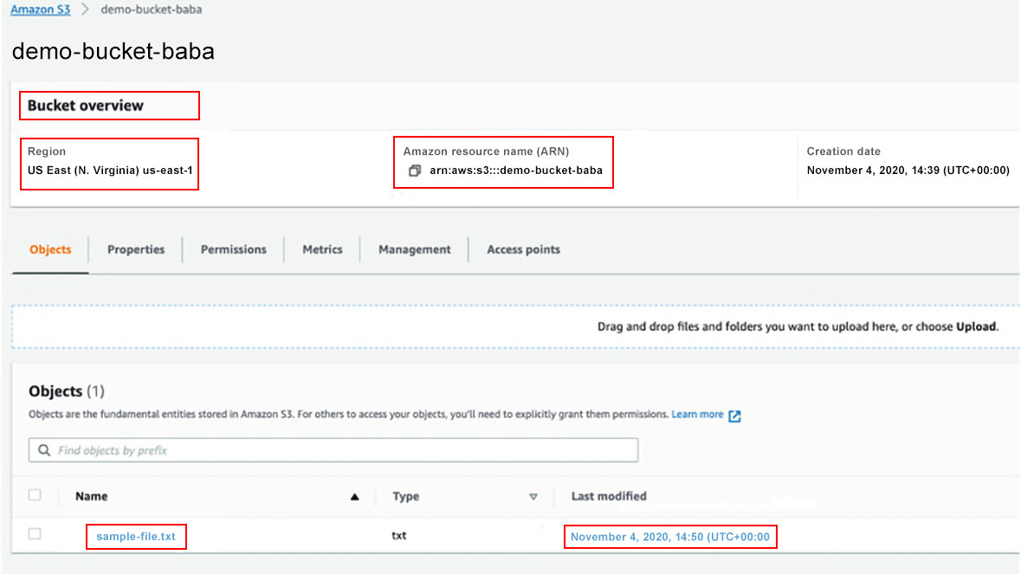This screenshot has width=1021, height=574.
Task: Follow the Learn more link
Action: coord(697,415)
